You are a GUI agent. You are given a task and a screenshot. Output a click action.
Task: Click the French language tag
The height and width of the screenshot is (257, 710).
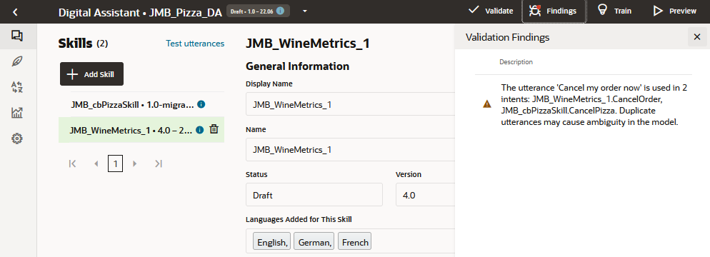click(x=355, y=242)
